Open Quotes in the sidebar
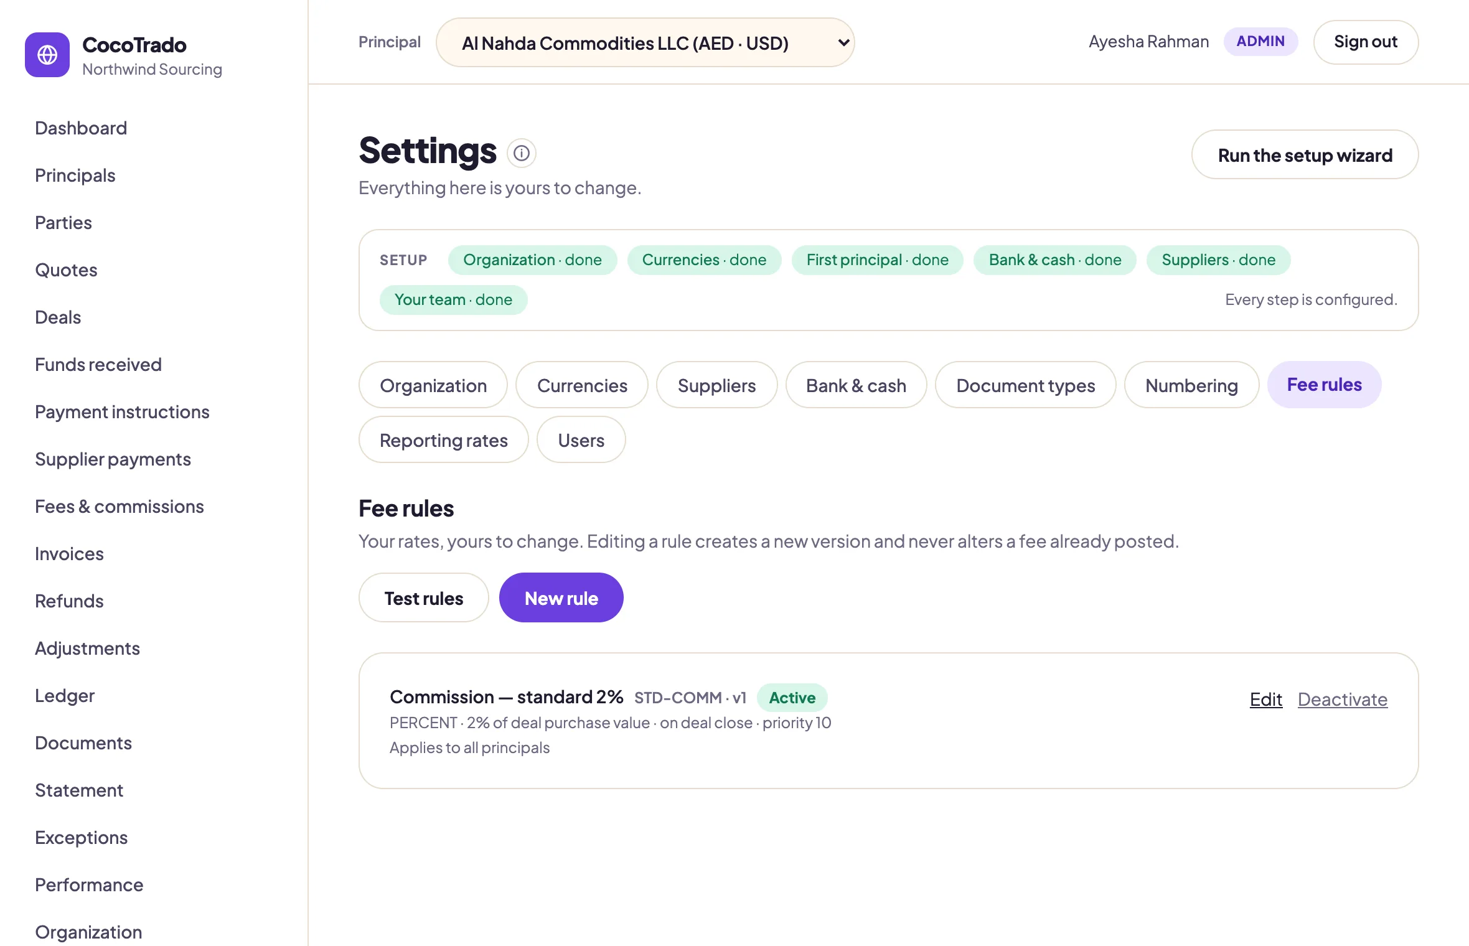The height and width of the screenshot is (946, 1469). point(66,270)
